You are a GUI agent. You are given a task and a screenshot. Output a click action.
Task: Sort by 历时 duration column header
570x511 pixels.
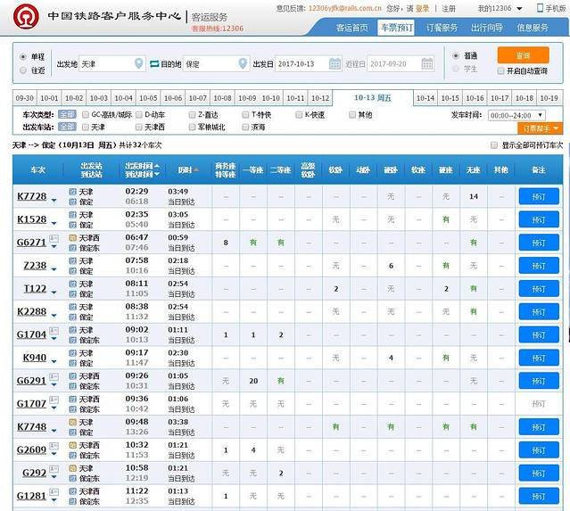[185, 169]
